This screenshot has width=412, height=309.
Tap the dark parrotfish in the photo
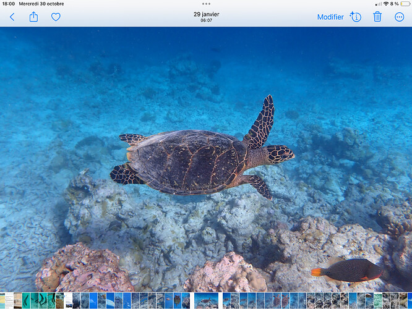[347, 271]
